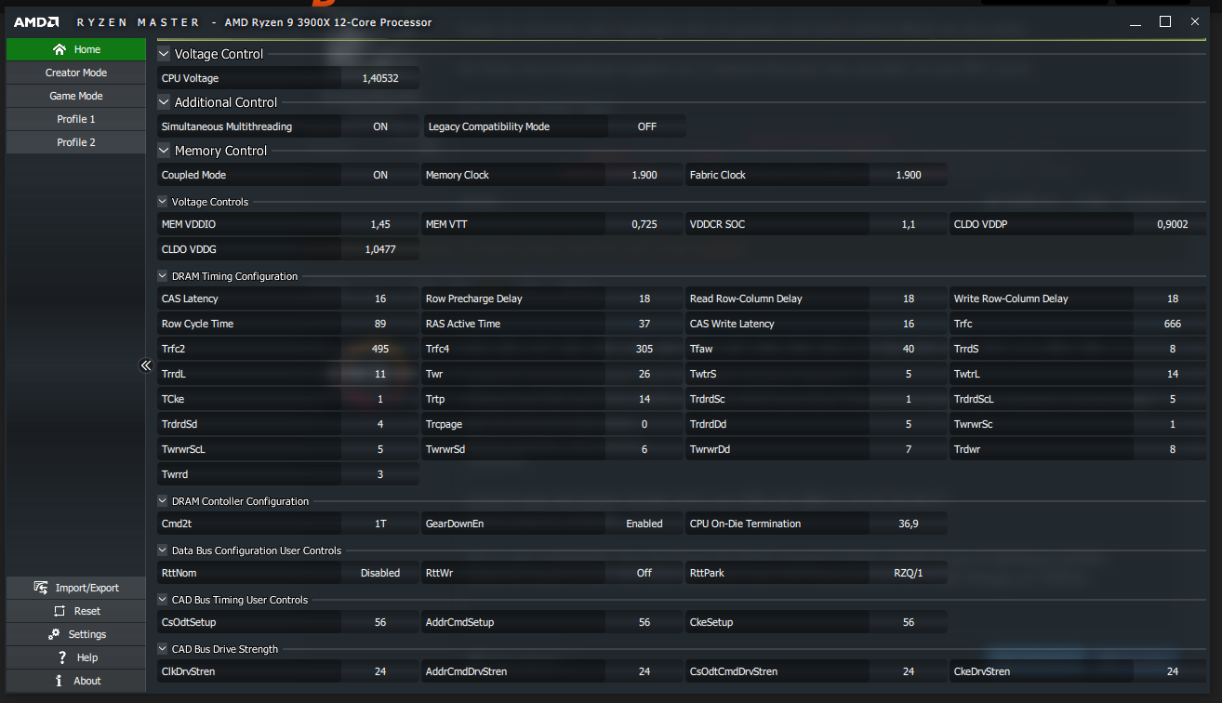
Task: Open Settings
Action: pyautogui.click(x=76, y=634)
